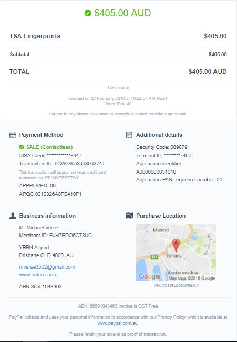Open the www.natacs.aero website link

38,275
